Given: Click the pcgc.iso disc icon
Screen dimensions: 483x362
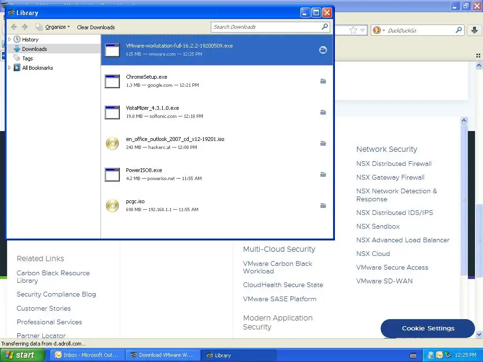Looking at the screenshot, I should pyautogui.click(x=112, y=206).
